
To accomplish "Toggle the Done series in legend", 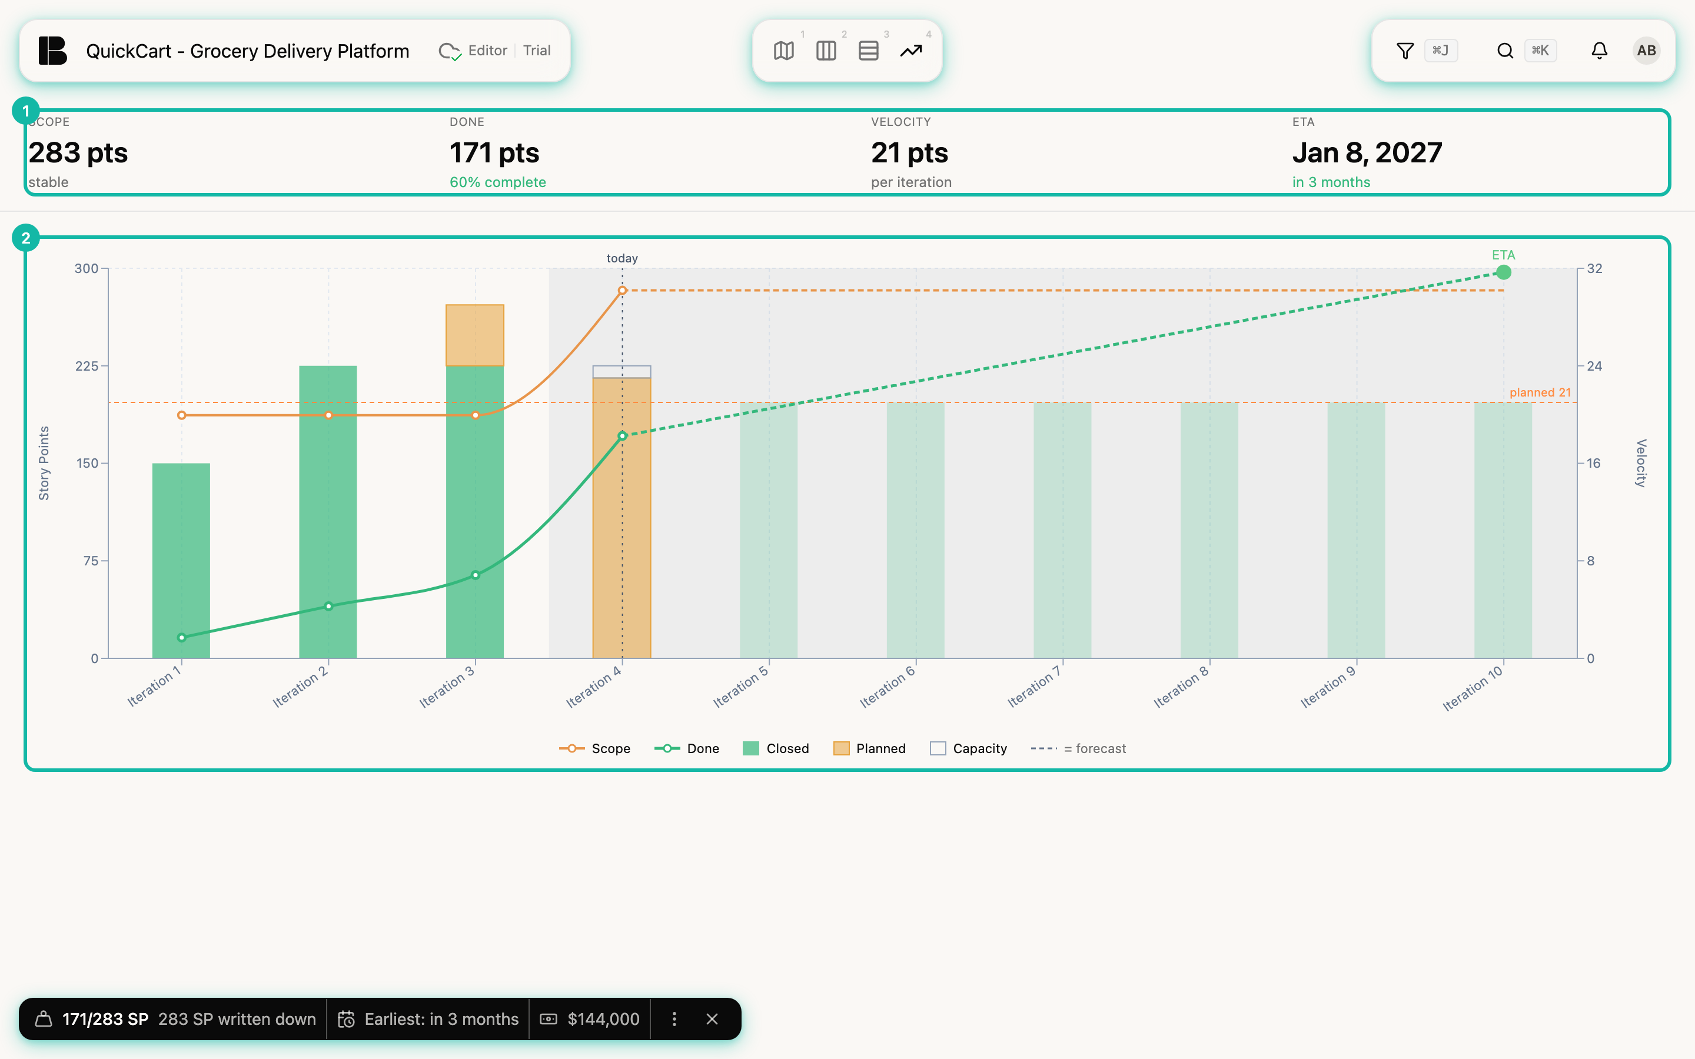I will tap(687, 749).
